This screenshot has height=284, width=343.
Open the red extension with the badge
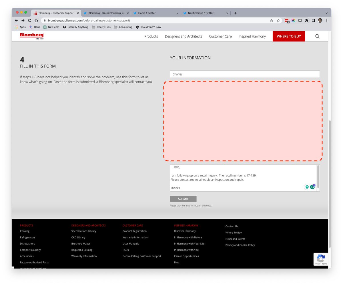[x=287, y=21]
